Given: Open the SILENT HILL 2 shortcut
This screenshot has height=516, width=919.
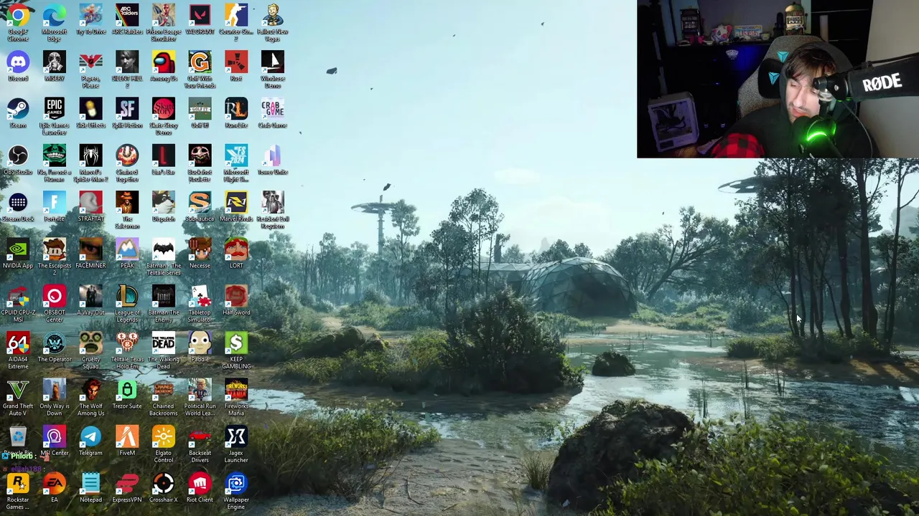Looking at the screenshot, I should (127, 70).
